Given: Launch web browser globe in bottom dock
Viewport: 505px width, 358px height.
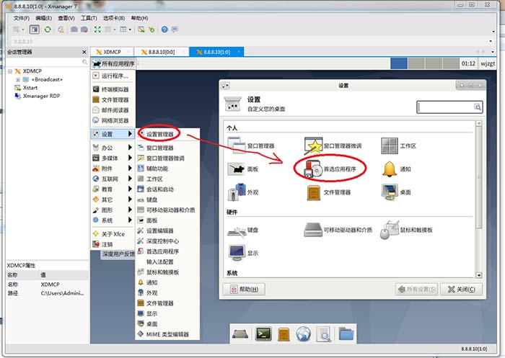Looking at the screenshot, I should click(x=304, y=334).
